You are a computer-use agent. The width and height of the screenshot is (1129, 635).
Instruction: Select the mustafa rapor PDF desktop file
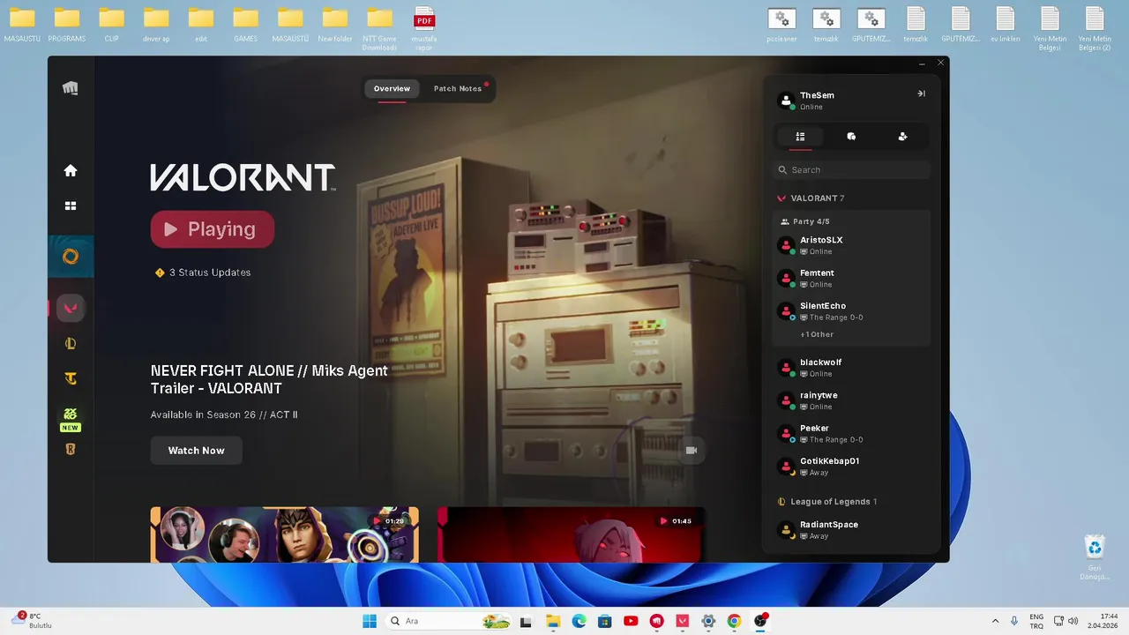(x=424, y=28)
